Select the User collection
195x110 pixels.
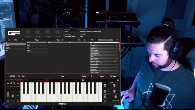click(16, 50)
